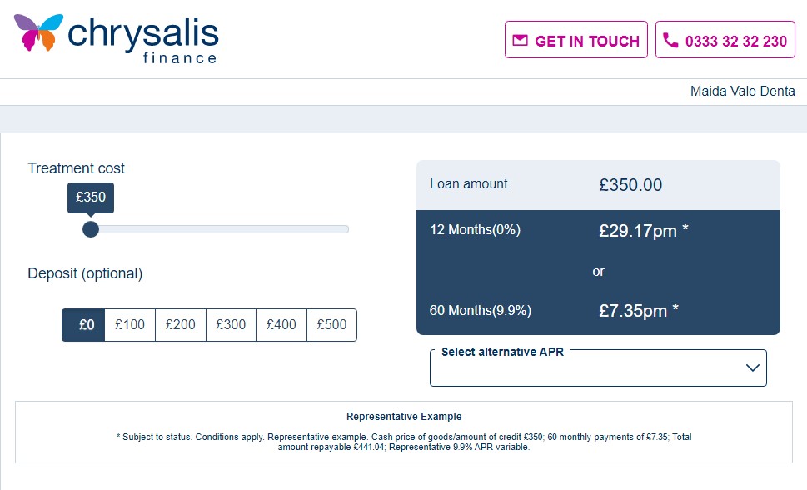Select the 12 Months 0% plan row
This screenshot has width=807, height=490.
click(x=598, y=230)
